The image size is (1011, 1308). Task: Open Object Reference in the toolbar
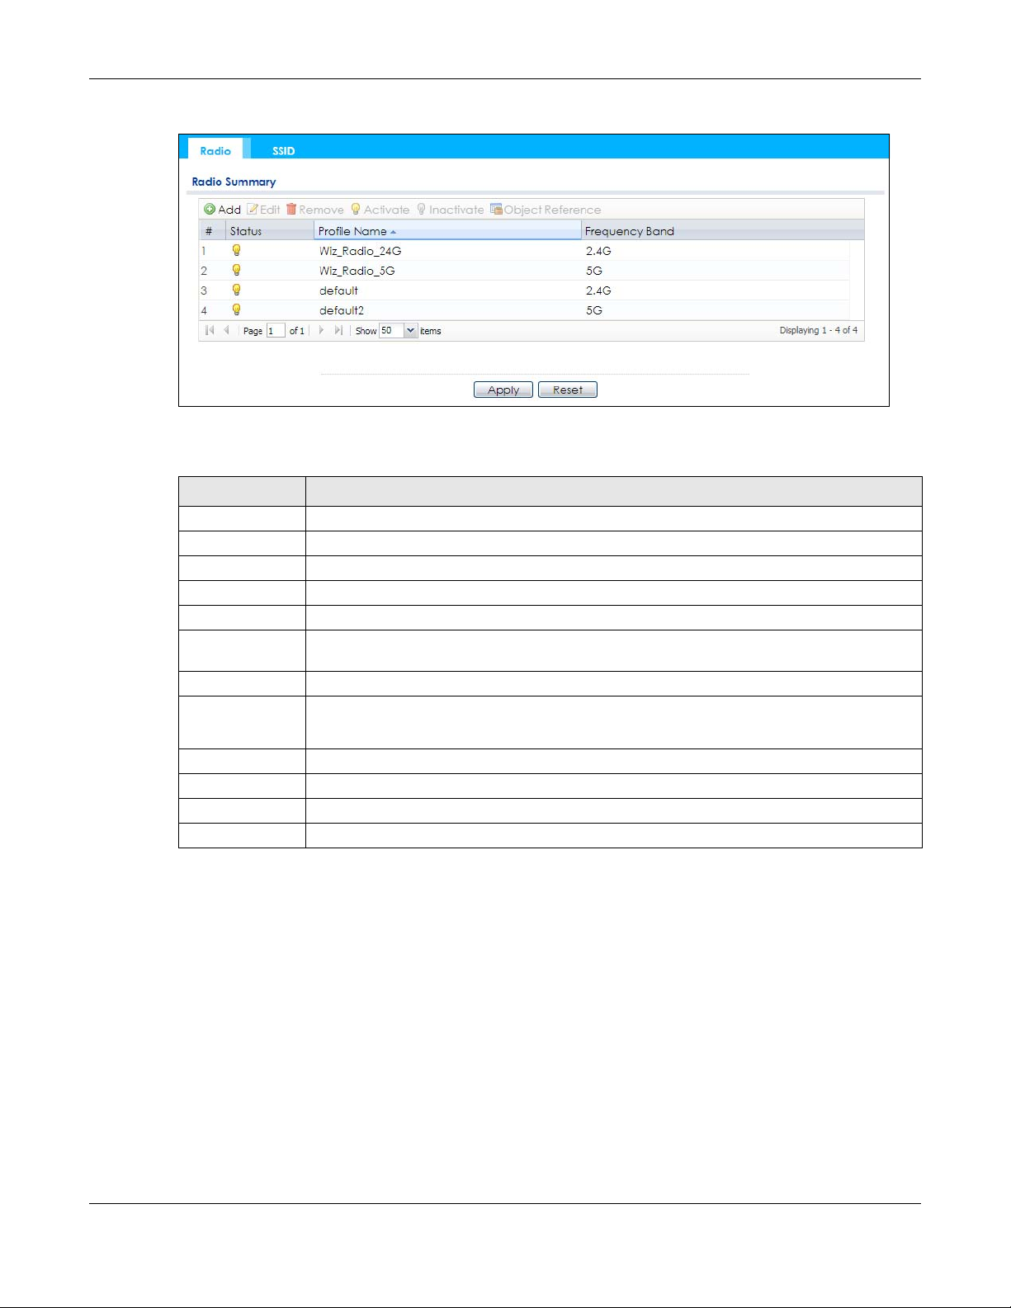[546, 210]
